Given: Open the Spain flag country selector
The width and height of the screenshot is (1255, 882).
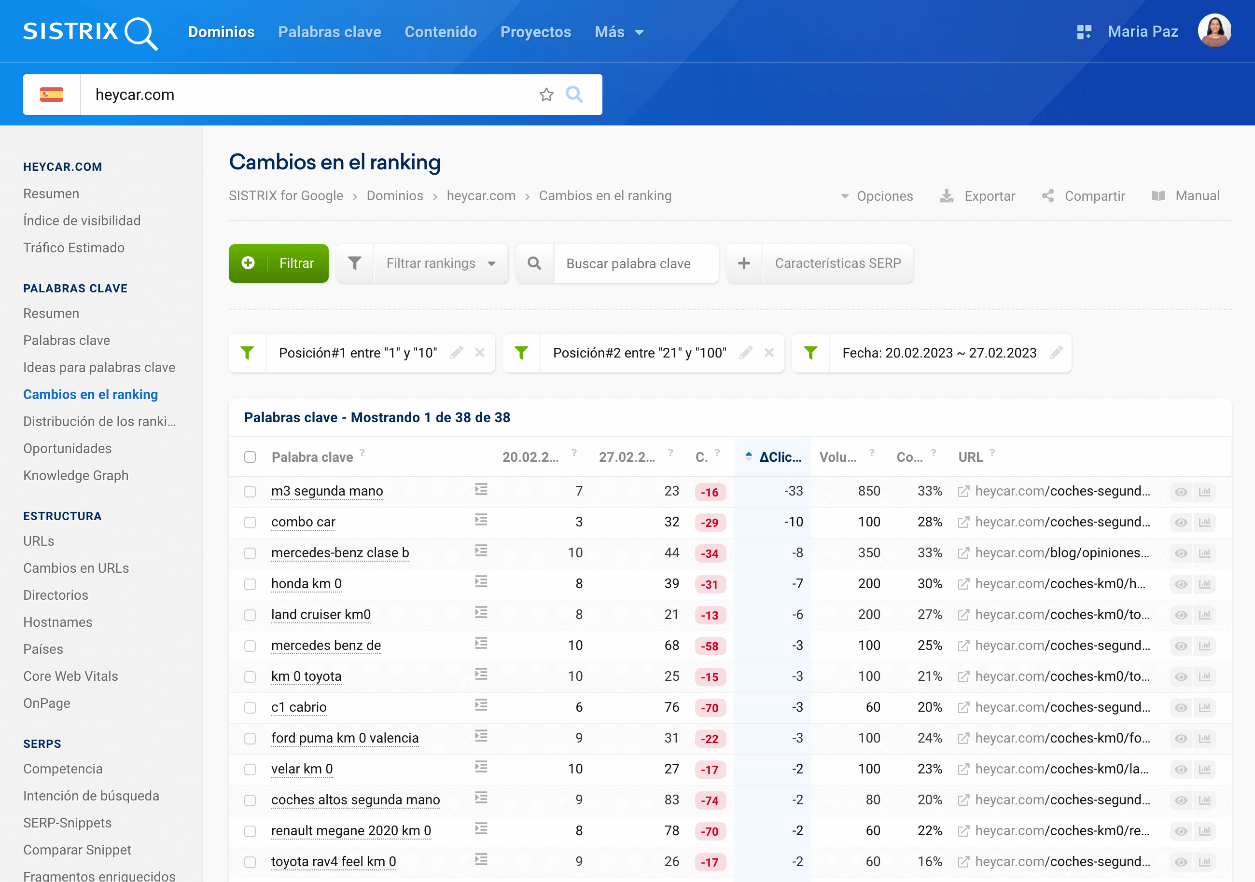Looking at the screenshot, I should [x=51, y=95].
